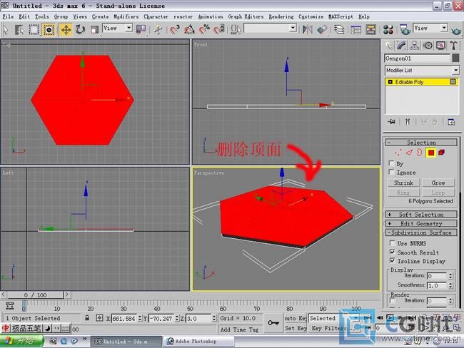
Task: Open the MAXScript menu
Action: pyautogui.click(x=341, y=16)
